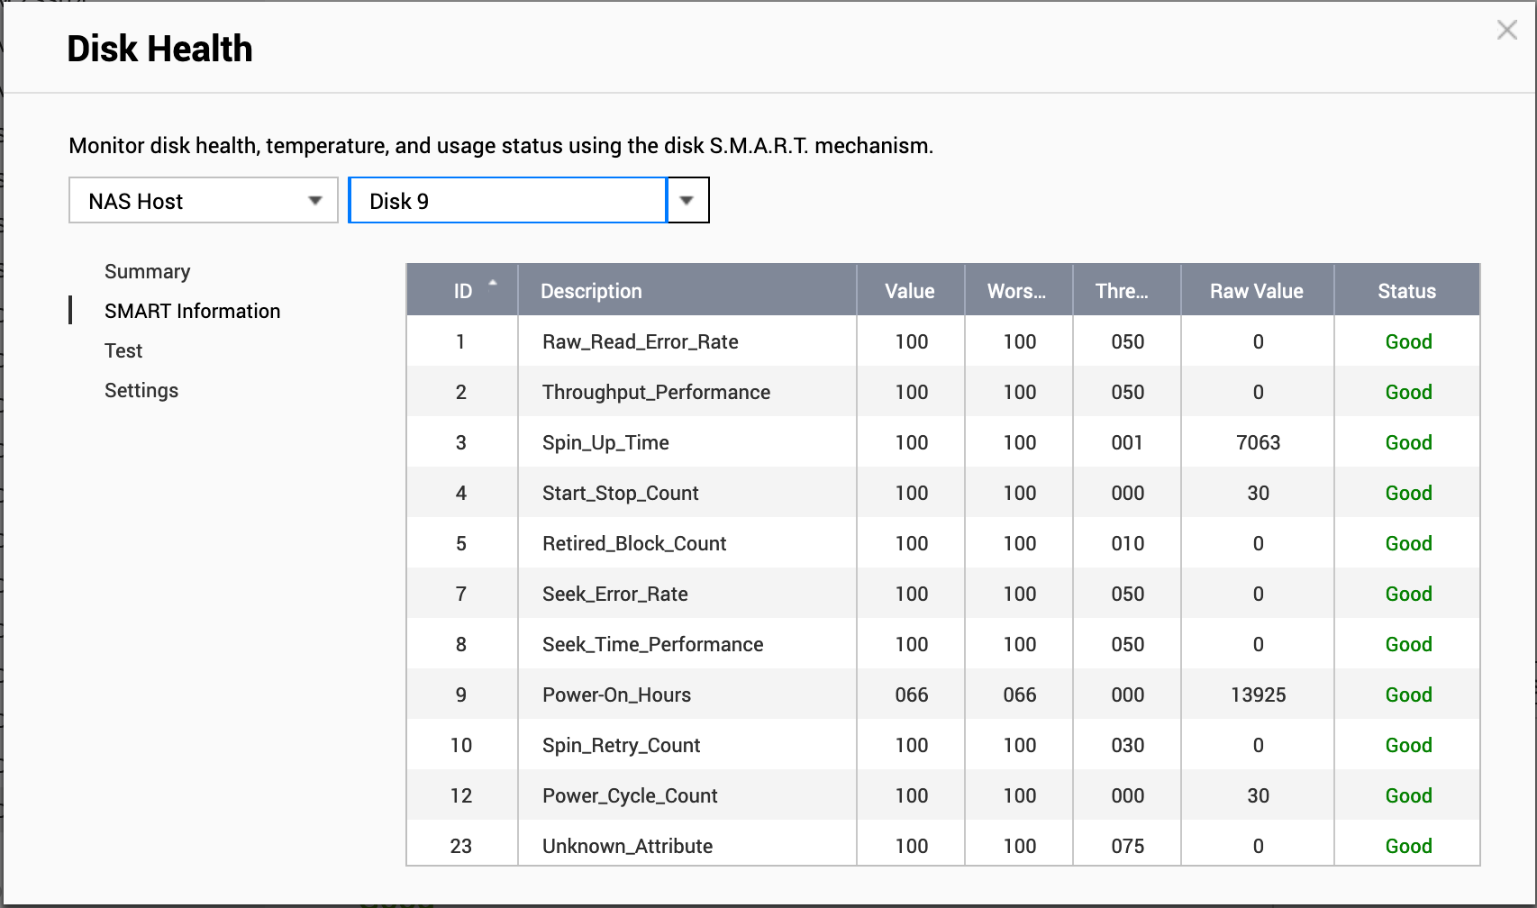The width and height of the screenshot is (1537, 908).
Task: Click the ID sort arrow indicator
Action: (x=493, y=283)
